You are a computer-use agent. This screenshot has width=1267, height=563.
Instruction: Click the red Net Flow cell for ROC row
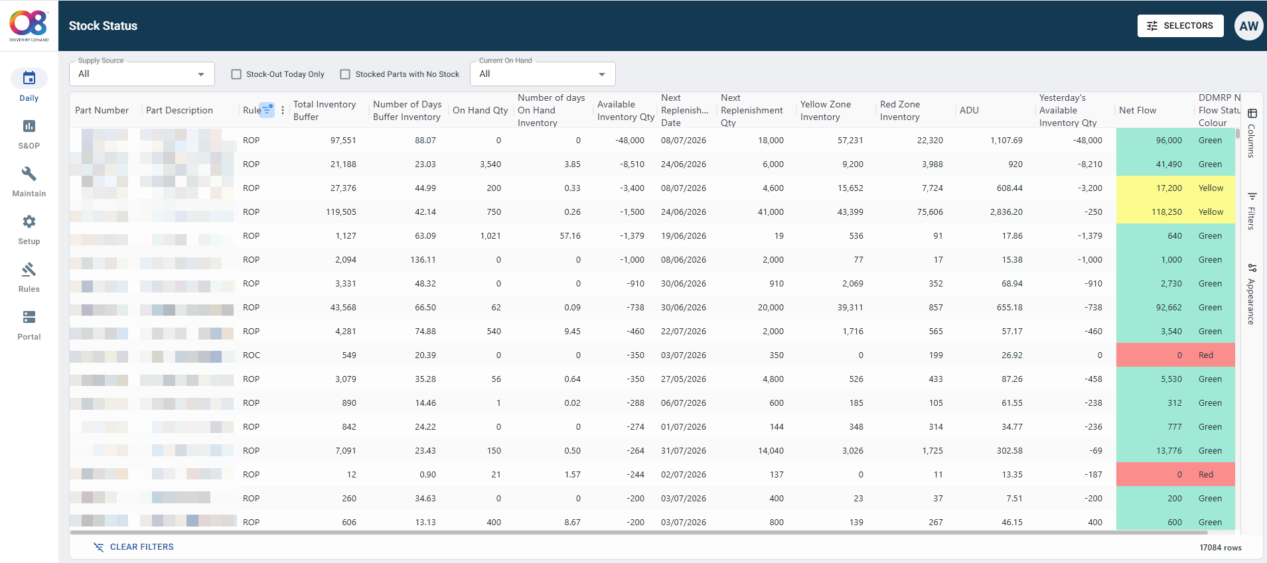coord(1155,355)
